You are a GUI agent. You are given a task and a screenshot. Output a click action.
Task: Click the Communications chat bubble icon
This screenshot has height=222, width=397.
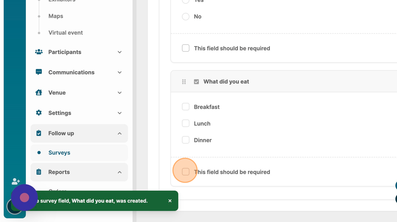point(39,72)
